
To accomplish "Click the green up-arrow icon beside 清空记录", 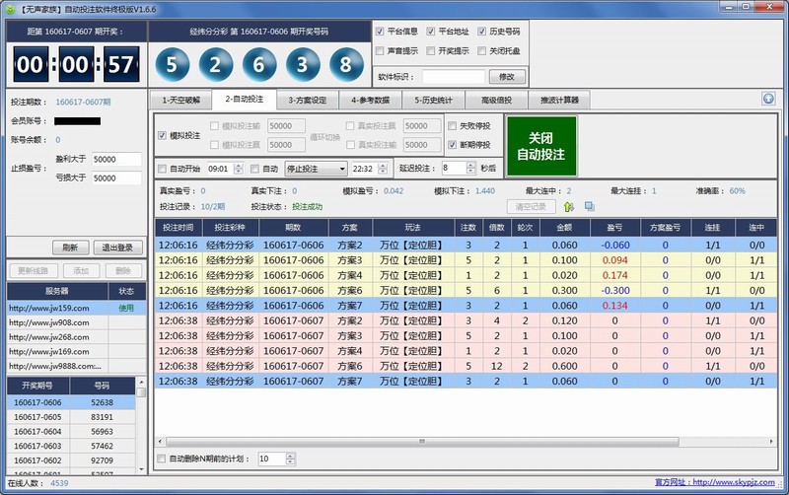I will [x=569, y=206].
